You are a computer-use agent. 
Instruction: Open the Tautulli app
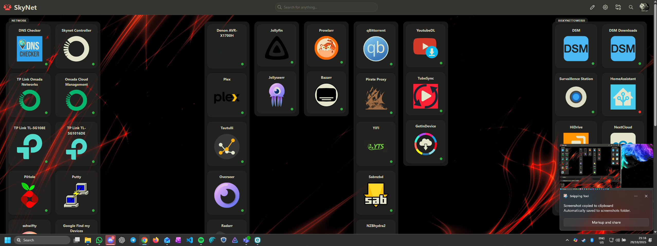[x=227, y=144]
